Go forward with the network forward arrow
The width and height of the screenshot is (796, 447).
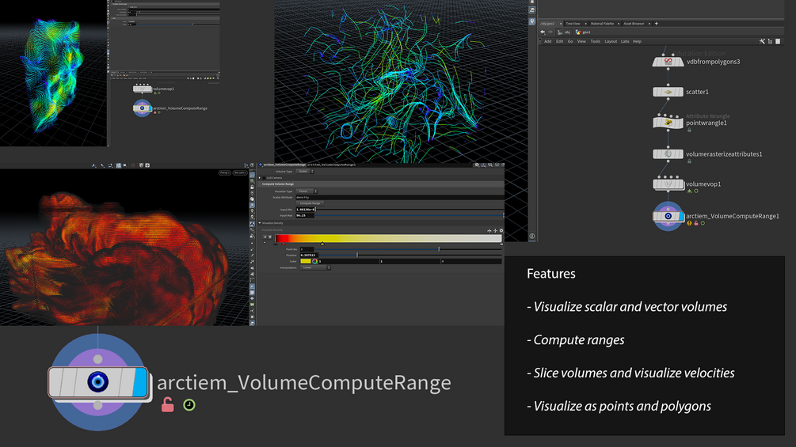coord(550,32)
